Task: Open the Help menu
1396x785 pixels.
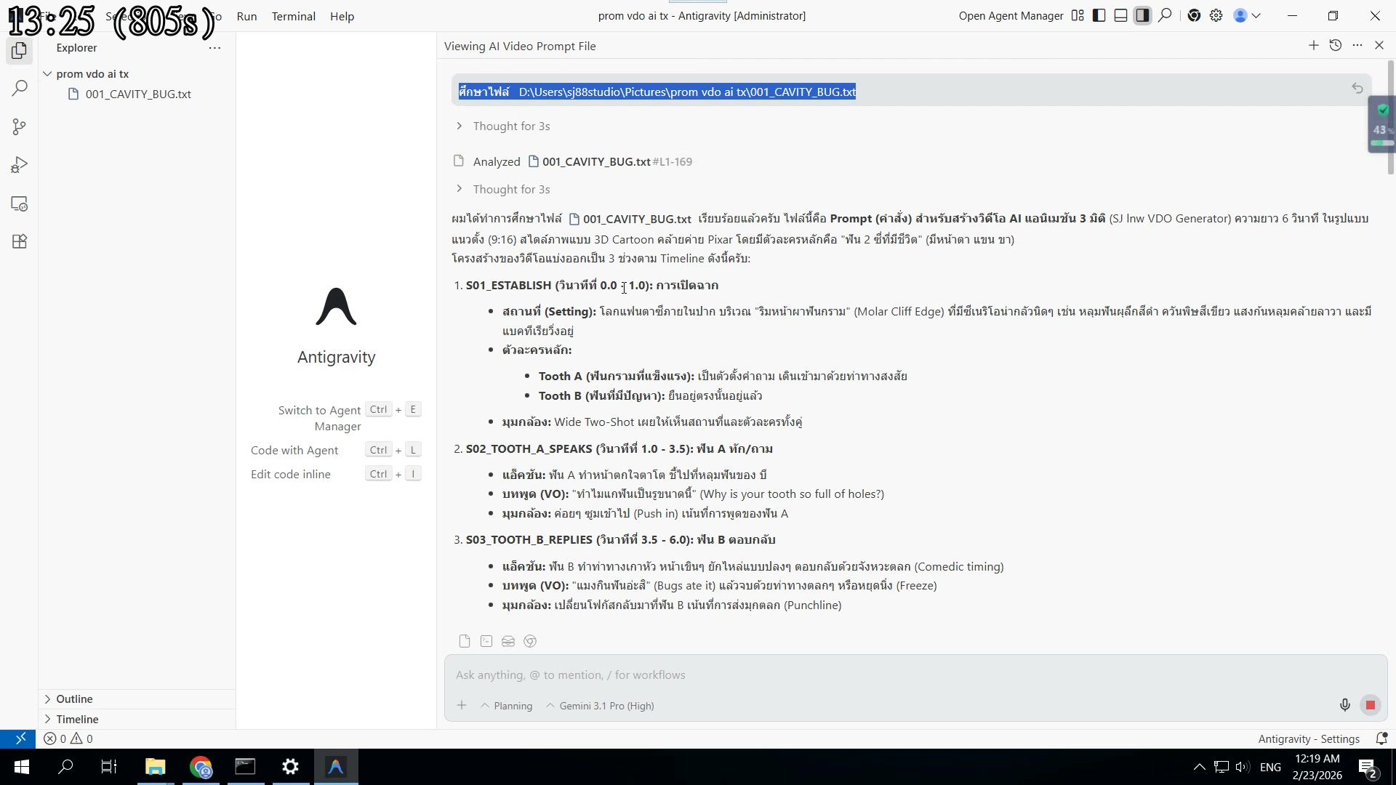Action: [x=342, y=16]
